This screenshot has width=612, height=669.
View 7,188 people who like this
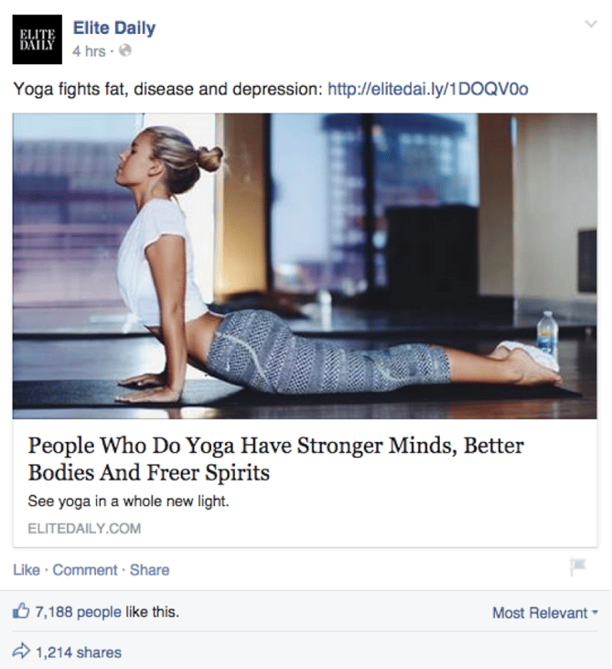107,612
